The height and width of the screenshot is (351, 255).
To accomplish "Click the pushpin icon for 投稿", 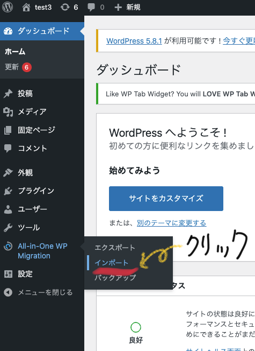I will [x=8, y=94].
